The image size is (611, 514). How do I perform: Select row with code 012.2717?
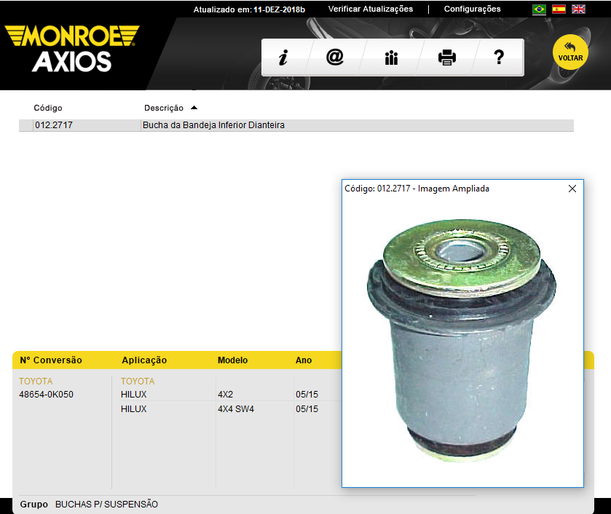coord(54,125)
